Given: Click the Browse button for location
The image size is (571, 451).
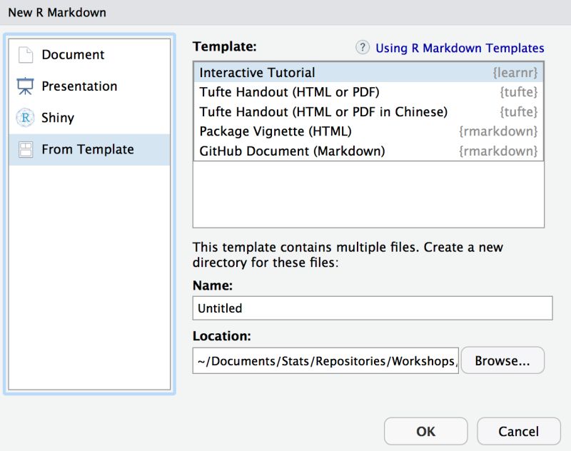Looking at the screenshot, I should 502,360.
